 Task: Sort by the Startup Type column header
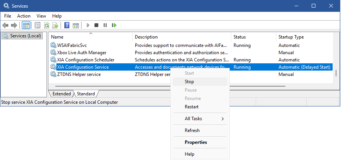pyautogui.click(x=291, y=37)
